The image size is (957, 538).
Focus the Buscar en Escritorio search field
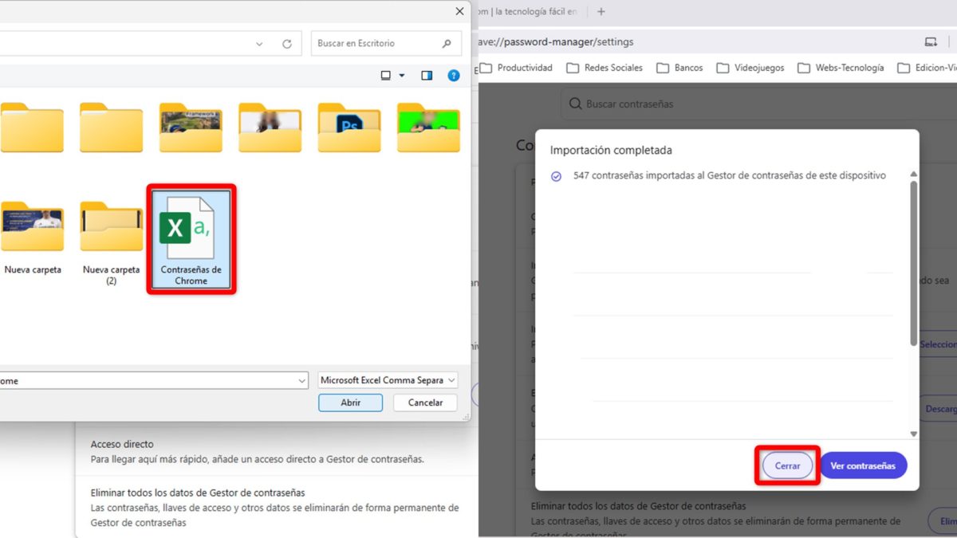[386, 44]
